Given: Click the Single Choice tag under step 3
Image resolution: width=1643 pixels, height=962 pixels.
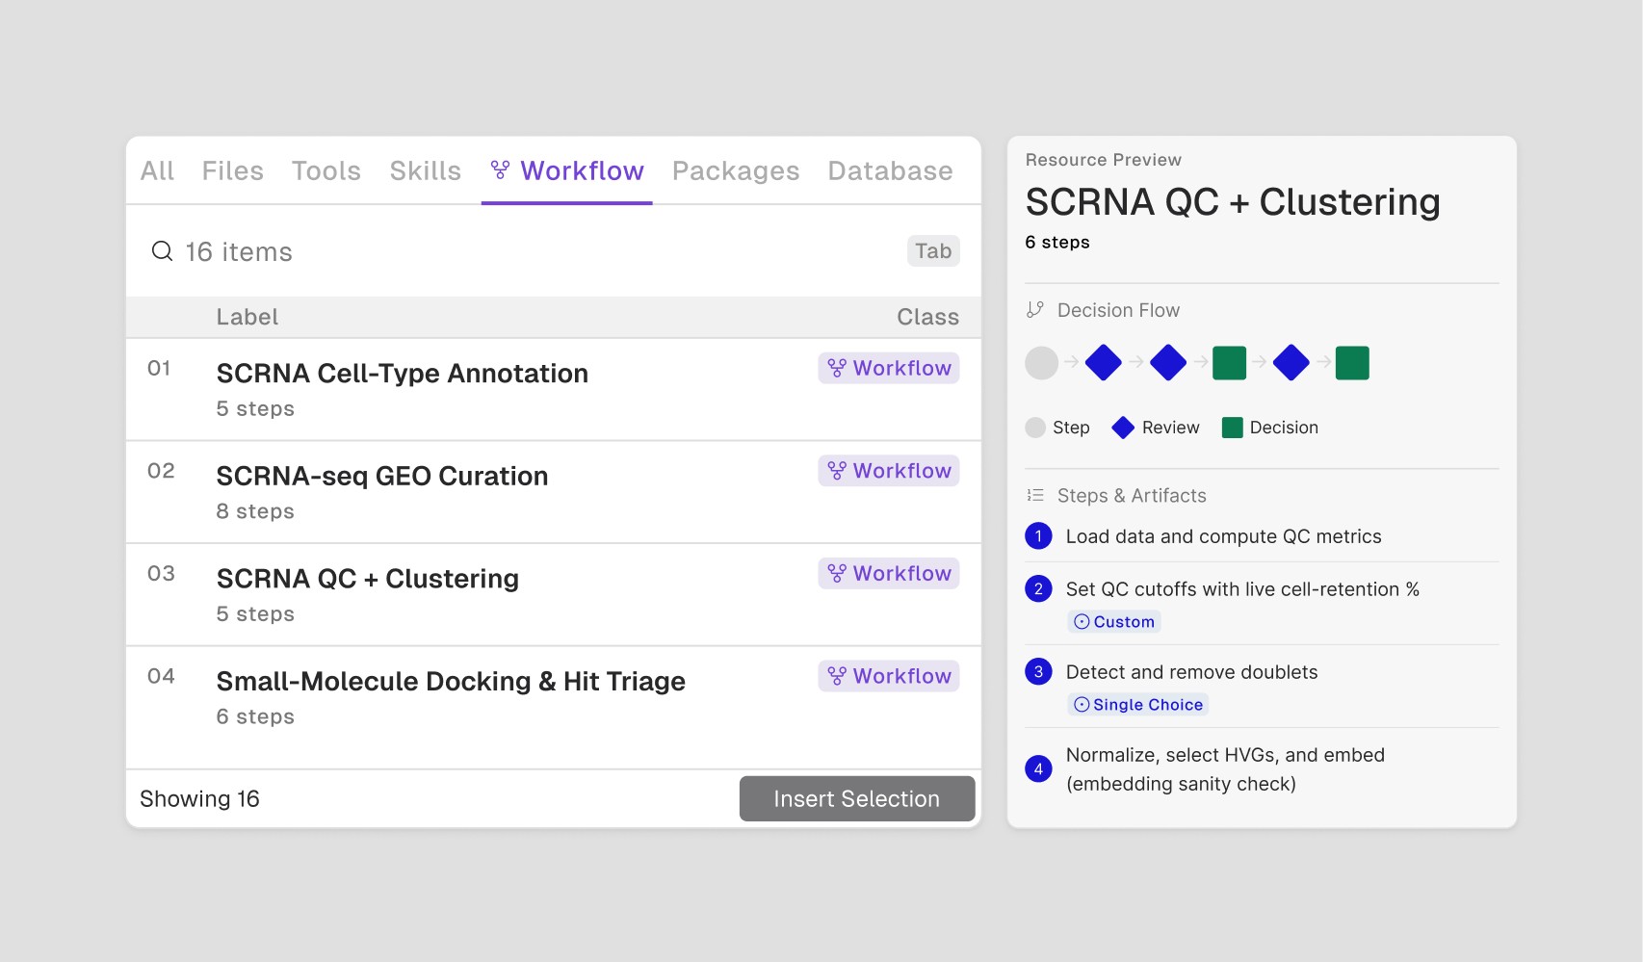Looking at the screenshot, I should (1138, 704).
